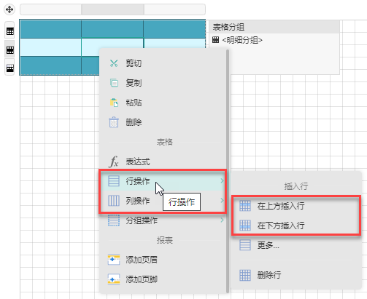367x299 pixels.
Task: Click the fx icon for 表达式
Action: [x=114, y=162]
